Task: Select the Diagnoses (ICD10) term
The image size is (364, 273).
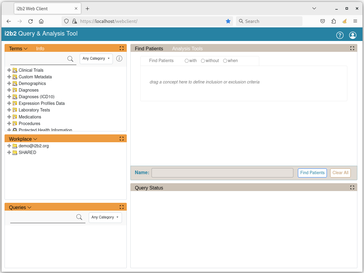Action: (37, 97)
